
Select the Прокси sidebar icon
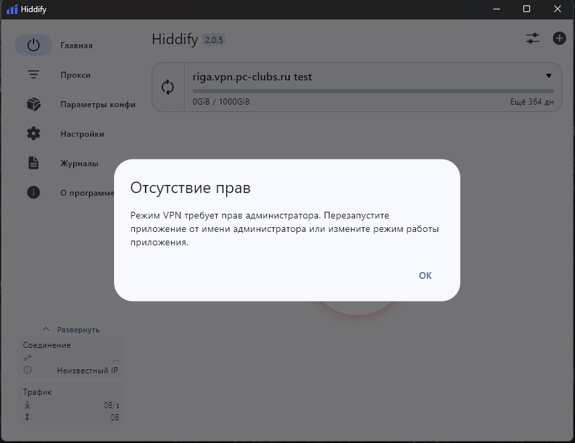point(34,74)
